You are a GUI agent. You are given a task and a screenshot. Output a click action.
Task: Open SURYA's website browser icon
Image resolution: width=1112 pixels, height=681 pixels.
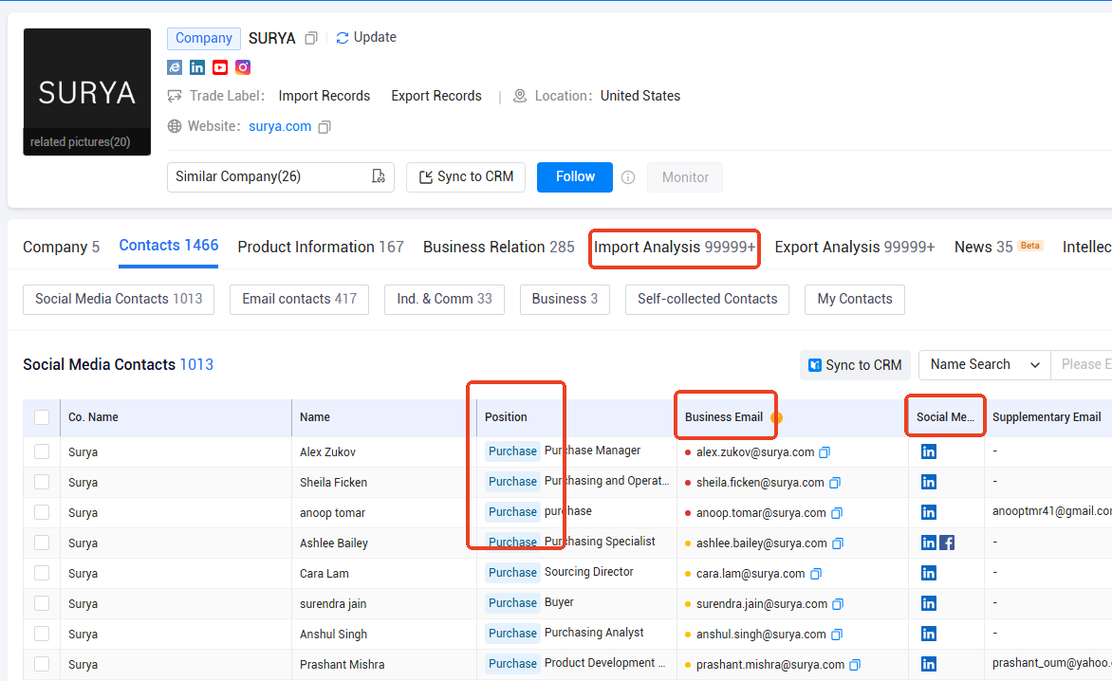click(175, 67)
